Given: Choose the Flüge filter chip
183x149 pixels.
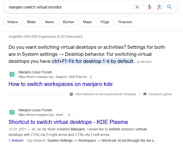Looking at the screenshot, I should pos(105,22).
